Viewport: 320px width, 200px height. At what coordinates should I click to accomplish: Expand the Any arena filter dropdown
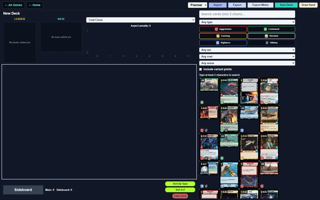[247, 63]
